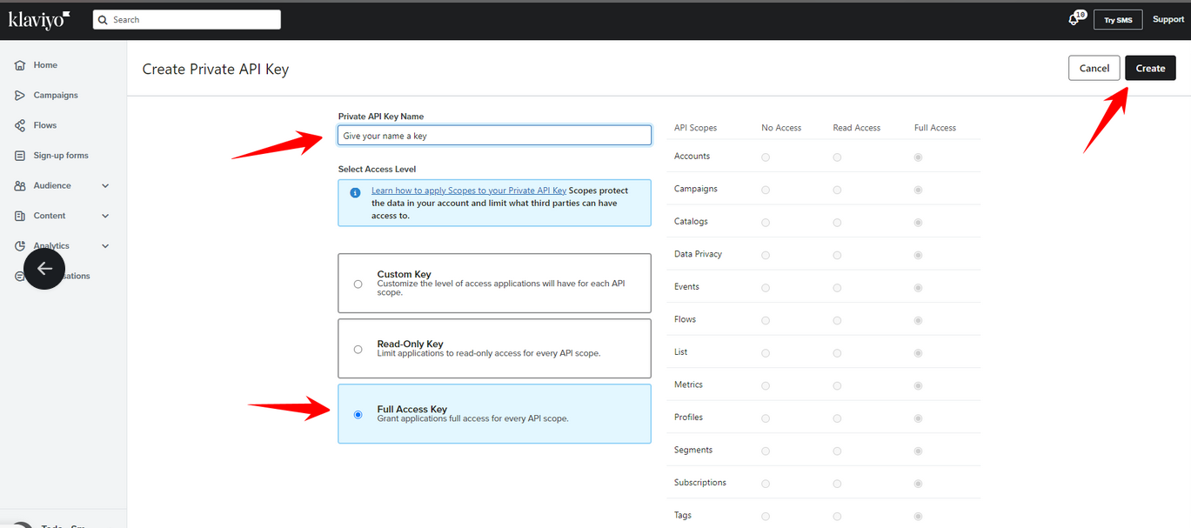Set Accounts scope to Full Access
This screenshot has width=1191, height=528.
pos(919,157)
